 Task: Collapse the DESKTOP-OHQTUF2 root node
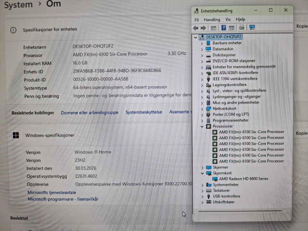click(195, 37)
